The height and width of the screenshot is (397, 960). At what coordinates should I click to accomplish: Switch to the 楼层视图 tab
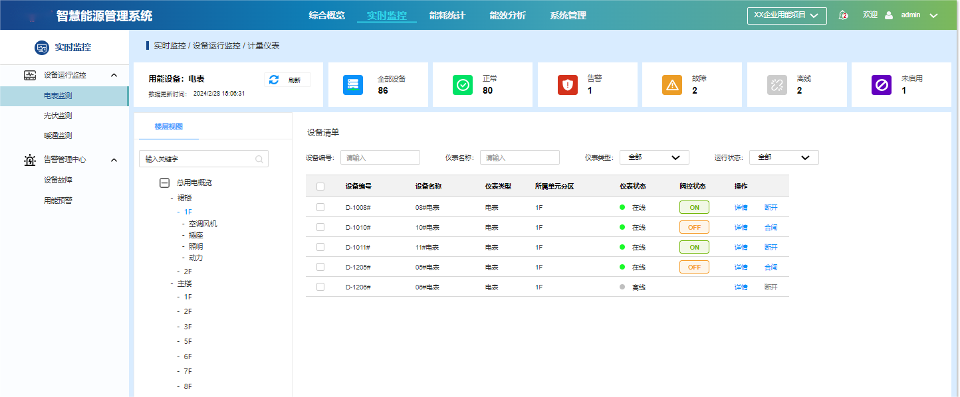tap(168, 127)
